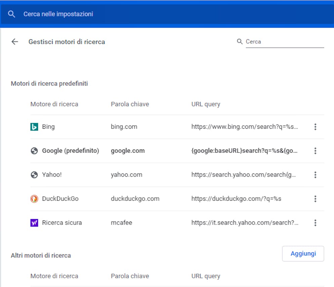This screenshot has height=287, width=334.
Task: Select the Google (predefinito) row
Action: click(177, 151)
